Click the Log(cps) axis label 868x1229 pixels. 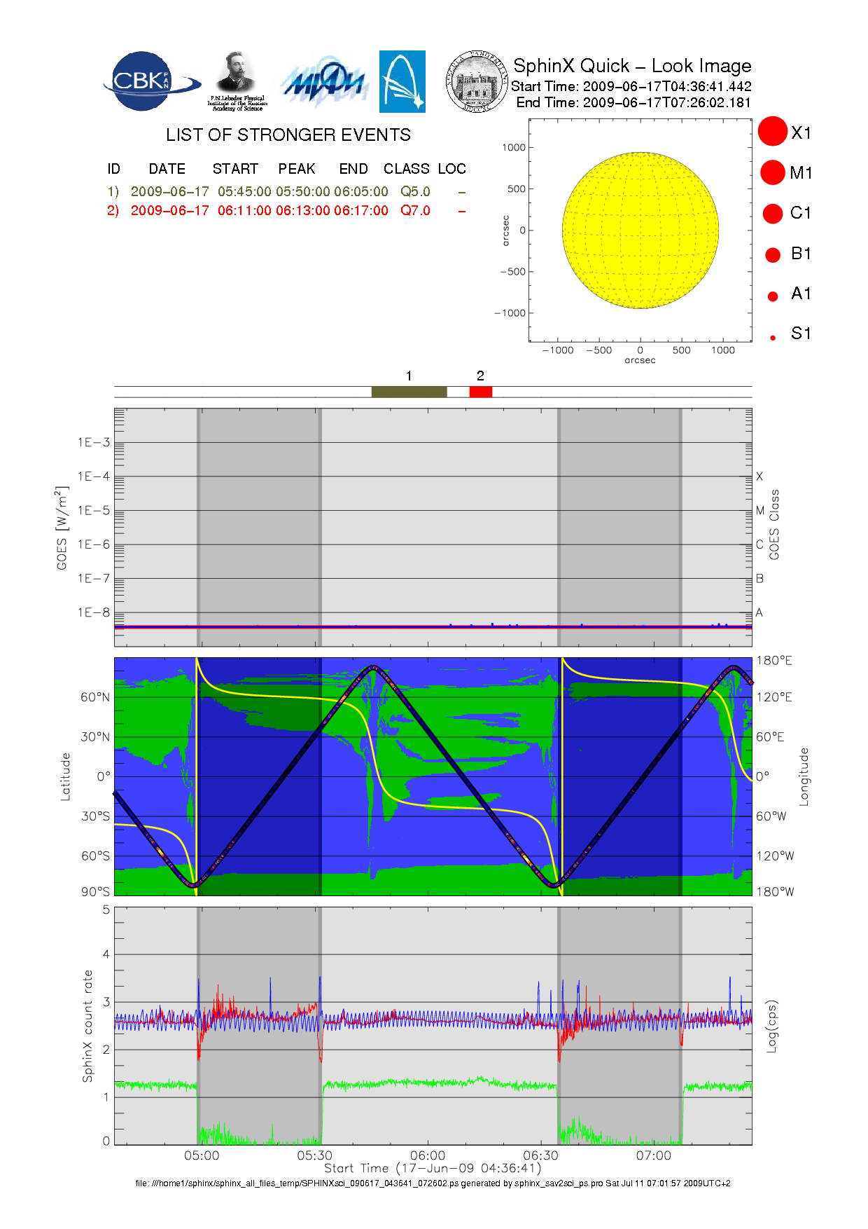(x=771, y=1026)
